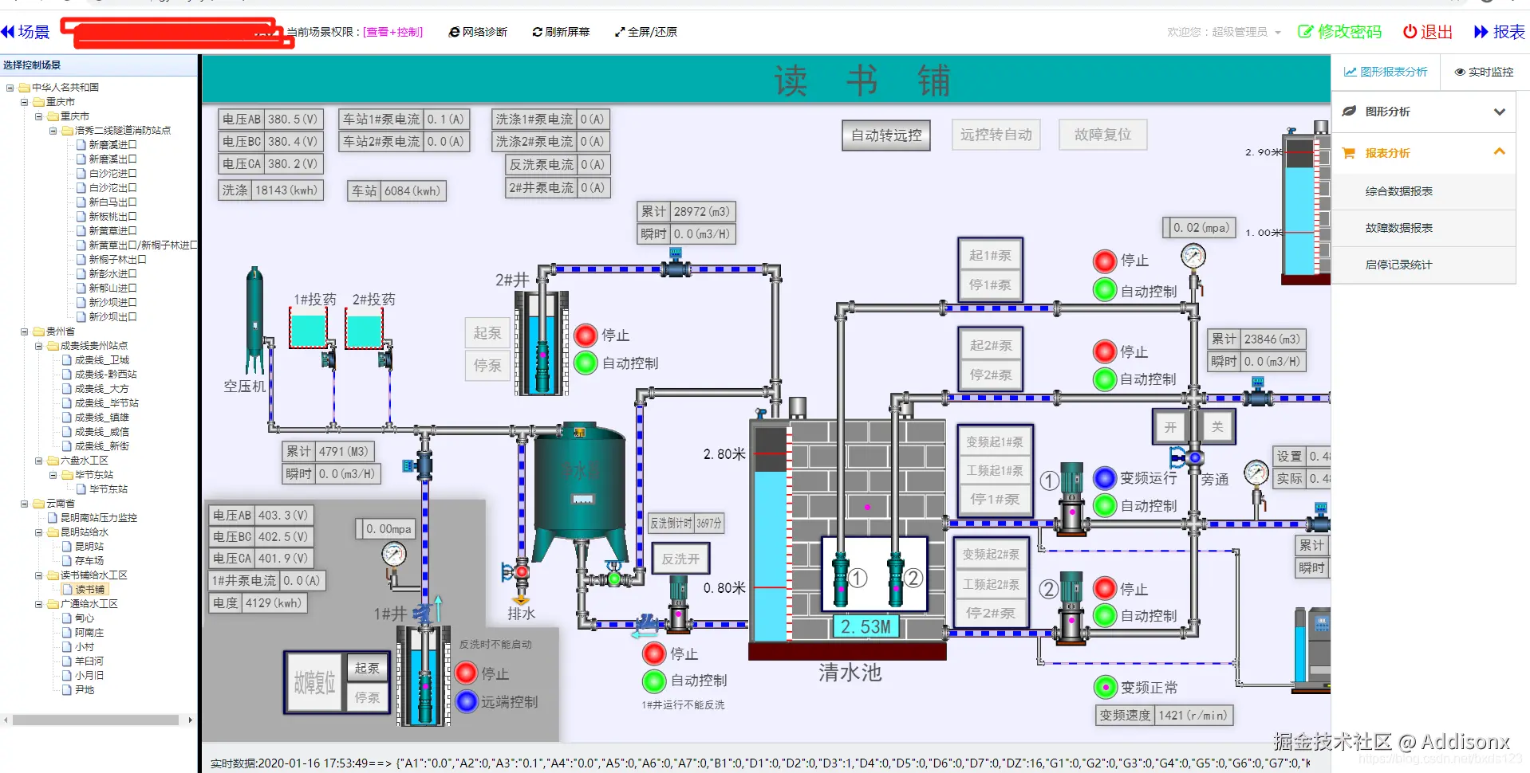Open 报表 reports panel
The width and height of the screenshot is (1530, 773).
(1500, 32)
